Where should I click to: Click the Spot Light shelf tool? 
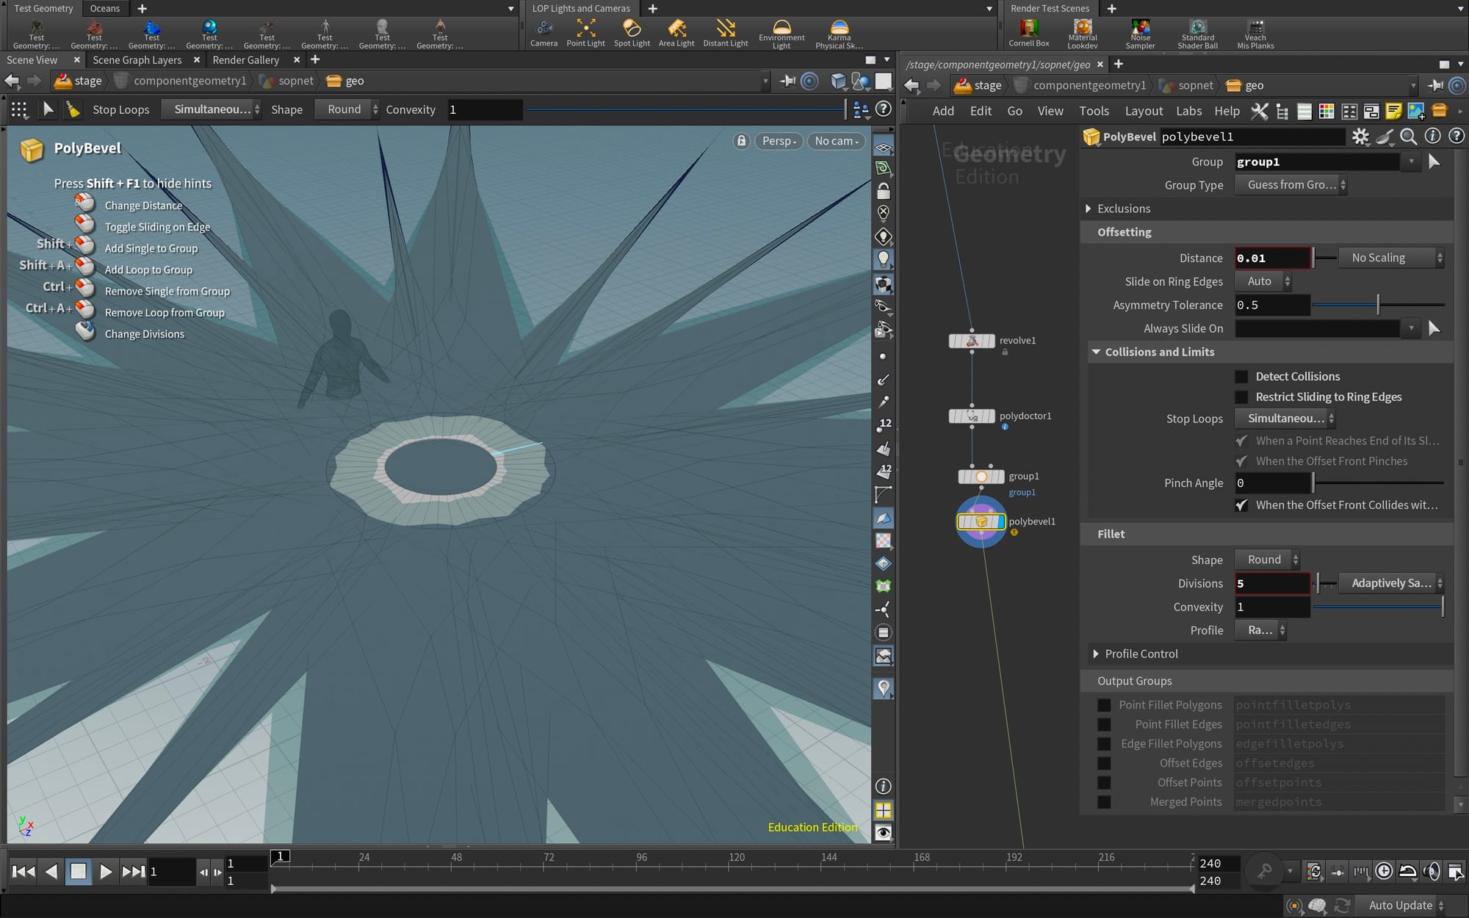point(632,33)
